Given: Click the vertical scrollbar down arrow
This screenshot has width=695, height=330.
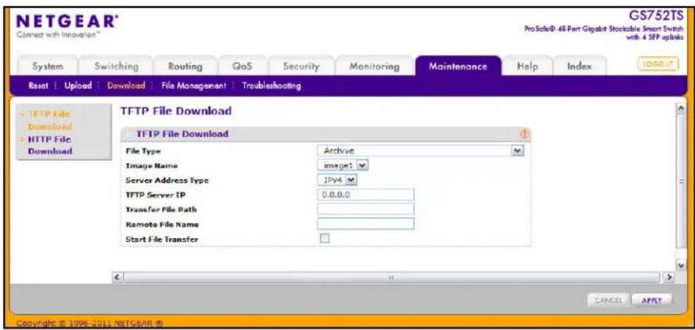Looking at the screenshot, I should click(x=682, y=265).
